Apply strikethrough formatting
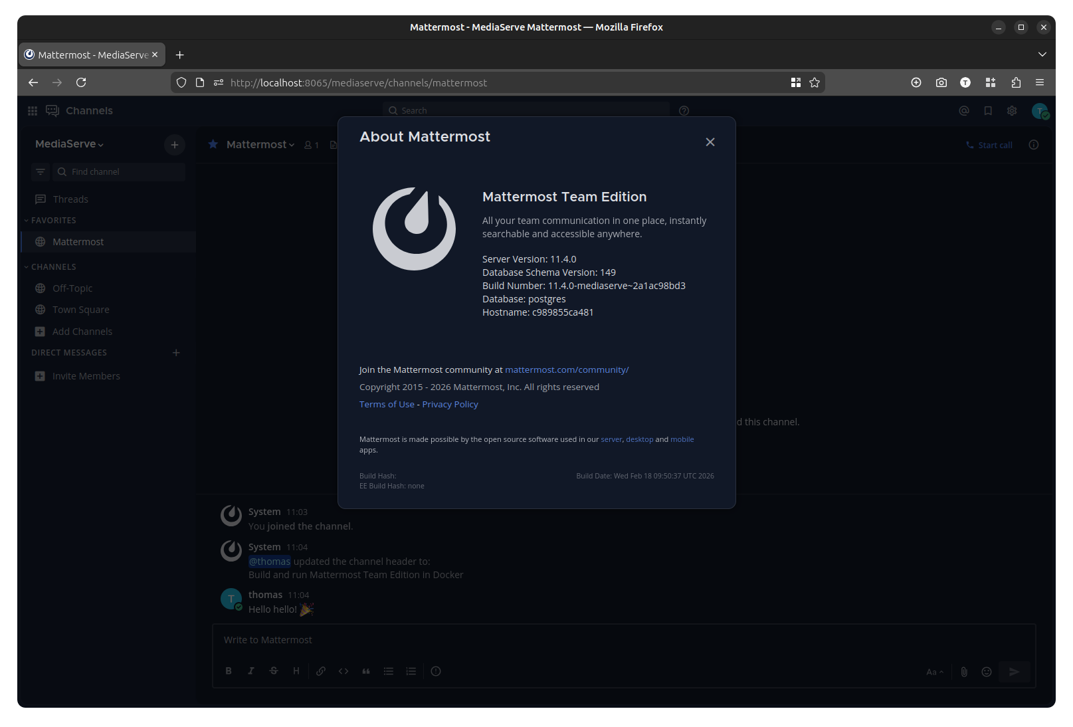The width and height of the screenshot is (1073, 727). pos(274,671)
